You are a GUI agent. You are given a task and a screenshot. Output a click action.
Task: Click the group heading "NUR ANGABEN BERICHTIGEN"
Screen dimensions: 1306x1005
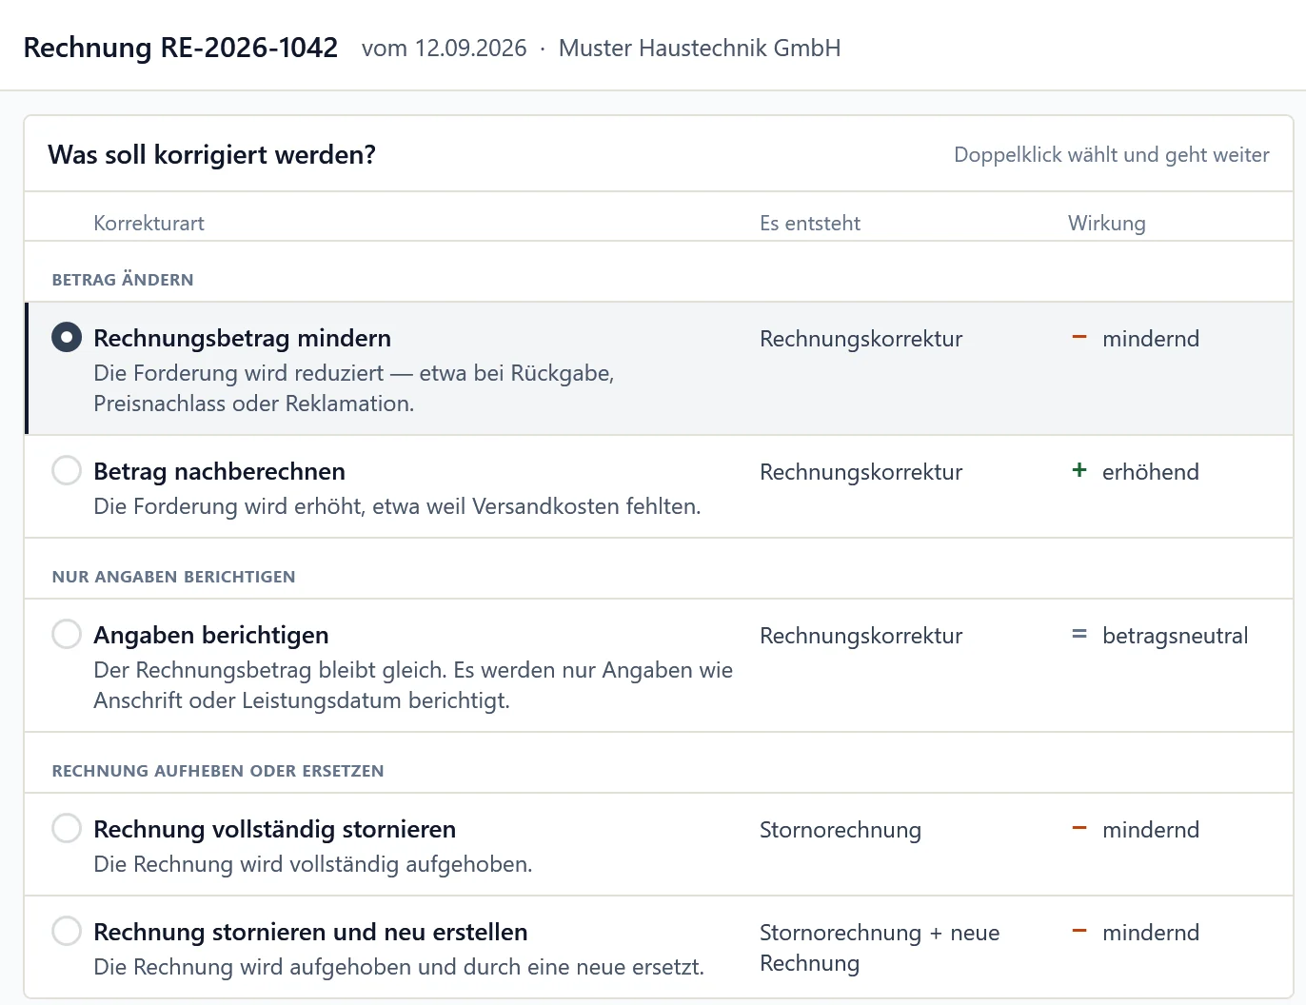pos(174,577)
